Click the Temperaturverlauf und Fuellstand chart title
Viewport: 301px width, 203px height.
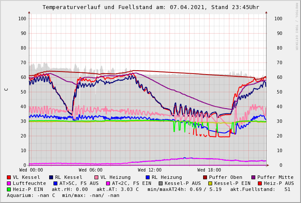click(150, 7)
